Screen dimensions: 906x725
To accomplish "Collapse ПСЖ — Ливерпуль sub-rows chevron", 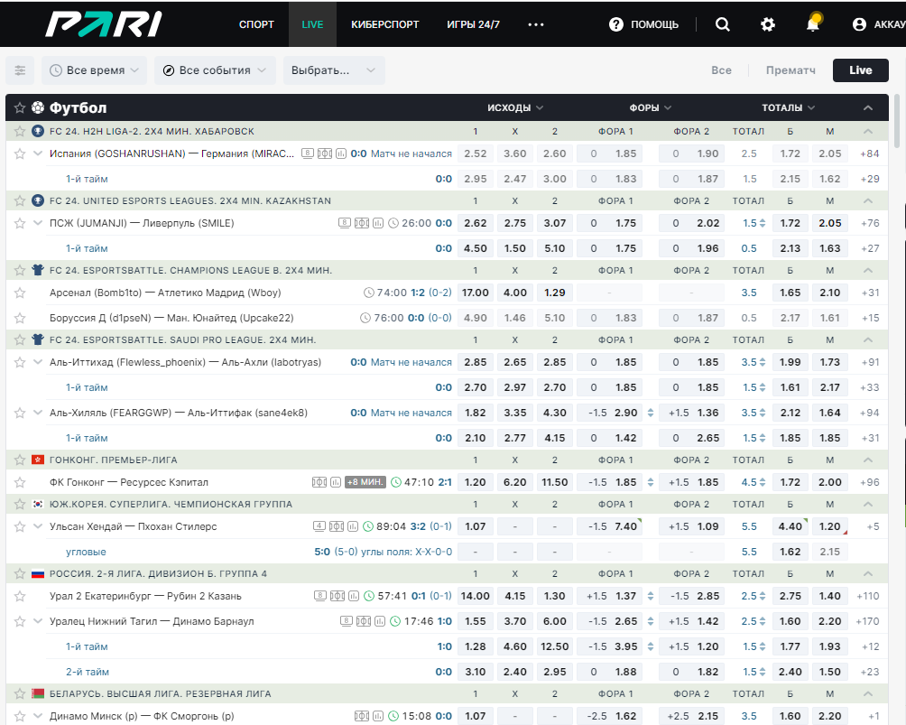I will tap(38, 223).
